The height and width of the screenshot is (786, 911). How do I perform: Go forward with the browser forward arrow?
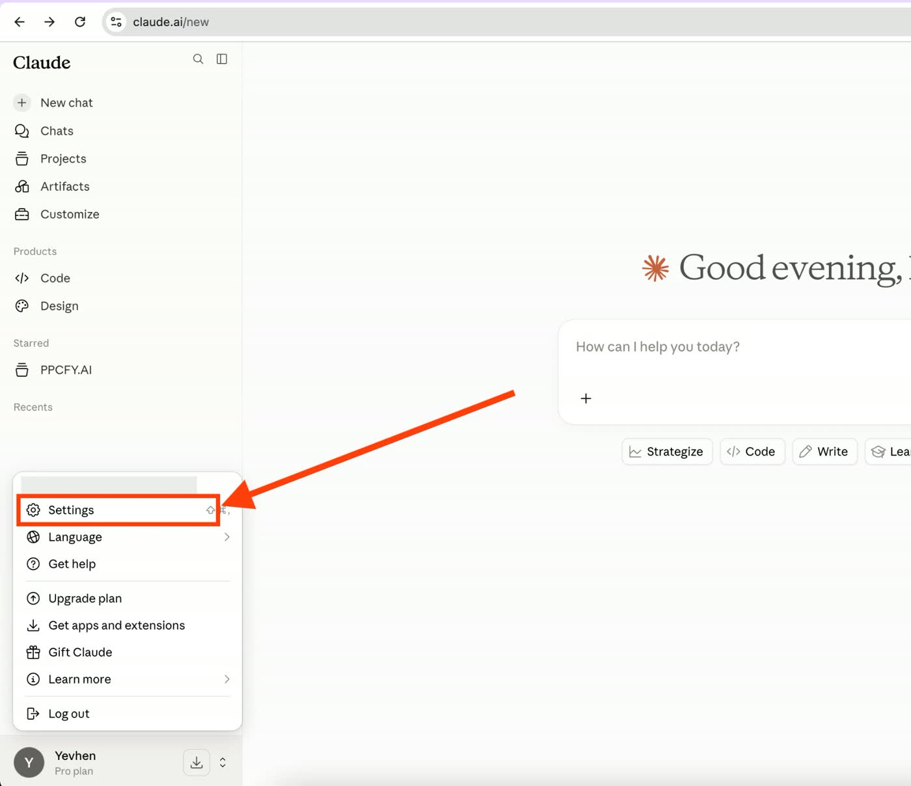pyautogui.click(x=49, y=22)
